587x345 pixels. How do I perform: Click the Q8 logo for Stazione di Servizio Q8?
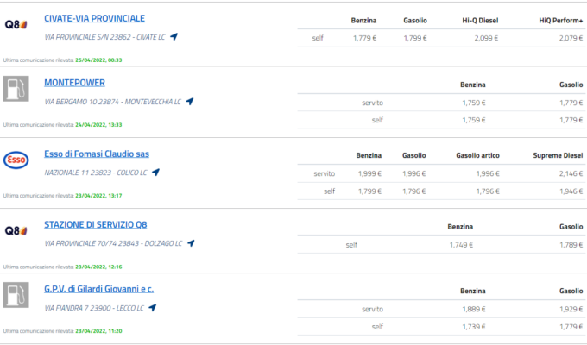(x=17, y=231)
